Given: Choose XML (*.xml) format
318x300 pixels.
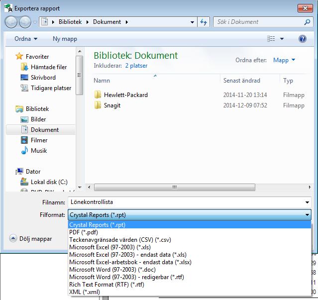Looking at the screenshot, I should [190, 292].
